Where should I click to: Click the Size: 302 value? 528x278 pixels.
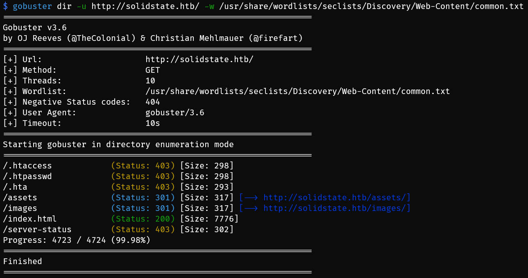(207, 229)
